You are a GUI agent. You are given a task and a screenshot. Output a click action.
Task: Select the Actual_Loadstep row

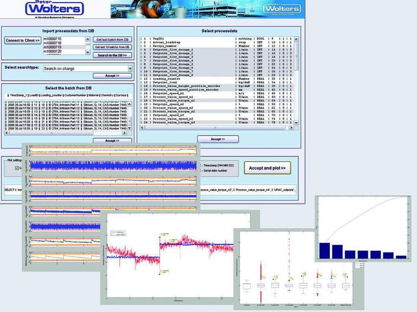[x=216, y=42]
